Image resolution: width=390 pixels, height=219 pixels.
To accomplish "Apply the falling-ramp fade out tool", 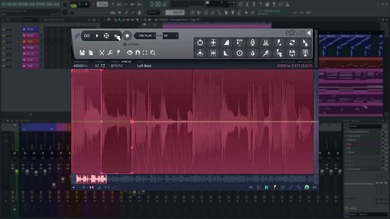I will [x=226, y=53].
